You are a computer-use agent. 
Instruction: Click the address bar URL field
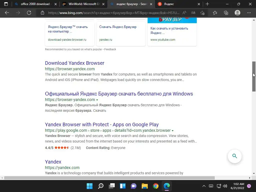point(114,13)
